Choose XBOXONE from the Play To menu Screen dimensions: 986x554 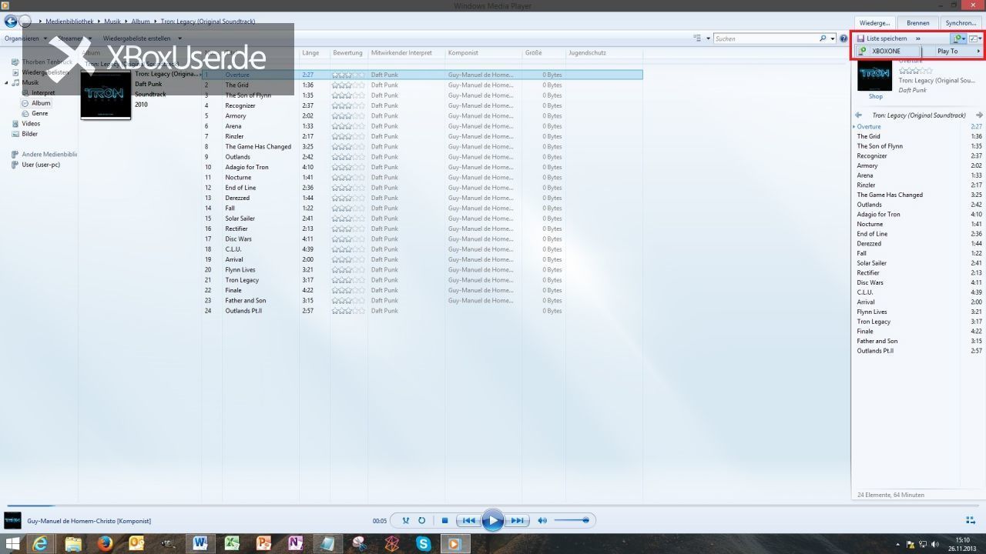[887, 52]
